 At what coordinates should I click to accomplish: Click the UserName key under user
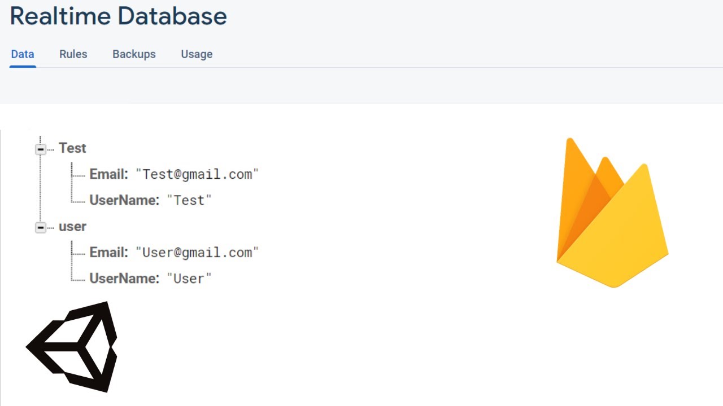tap(124, 278)
